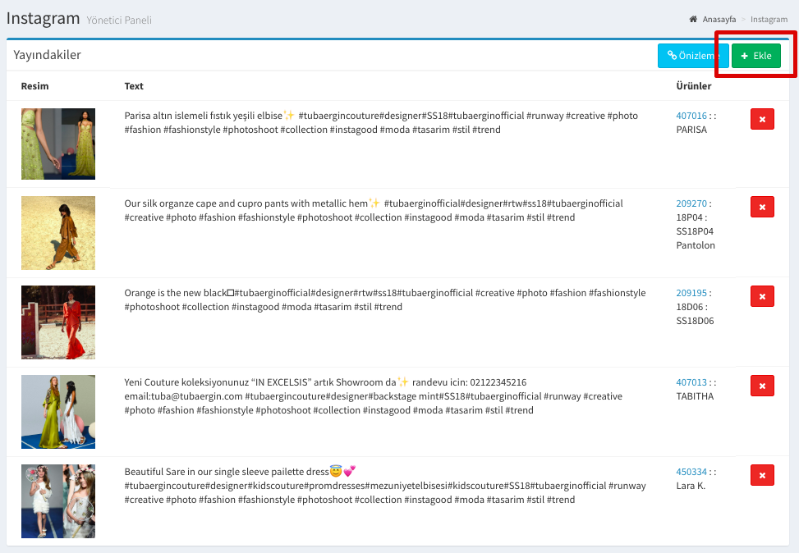Click the desert sand outfit thumbnail
This screenshot has height=553, width=799.
pos(58,233)
